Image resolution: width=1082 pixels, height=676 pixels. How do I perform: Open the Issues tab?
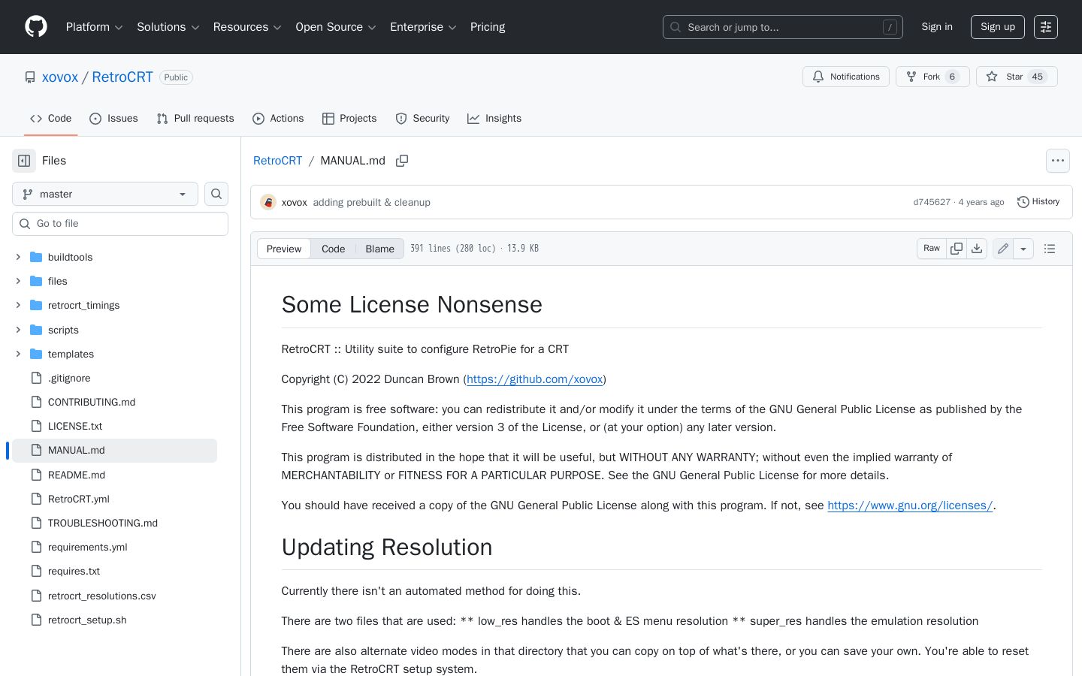coord(113,119)
